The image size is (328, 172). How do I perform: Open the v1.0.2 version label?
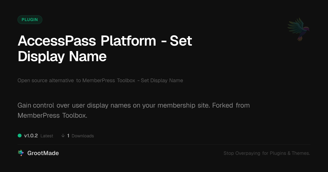pos(31,136)
